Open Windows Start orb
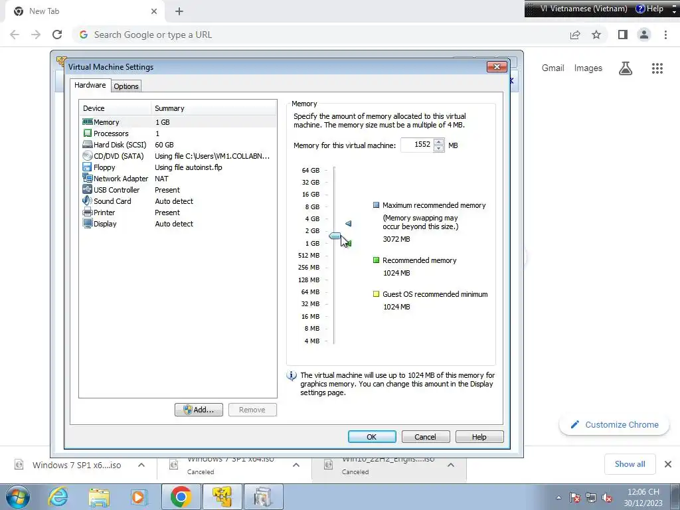 (x=18, y=497)
